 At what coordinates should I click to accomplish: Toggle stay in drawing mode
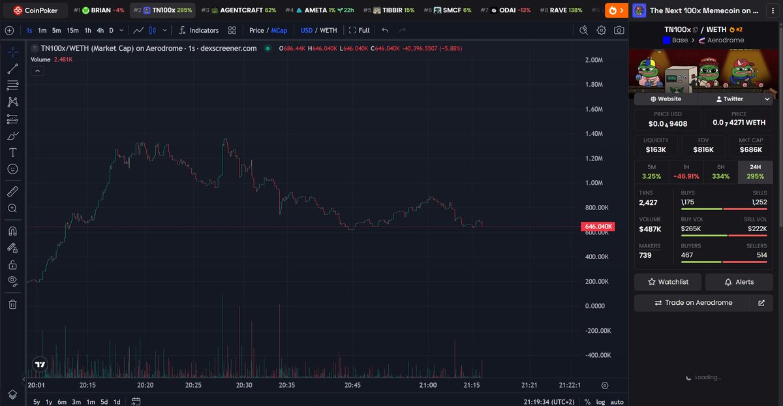pyautogui.click(x=12, y=247)
